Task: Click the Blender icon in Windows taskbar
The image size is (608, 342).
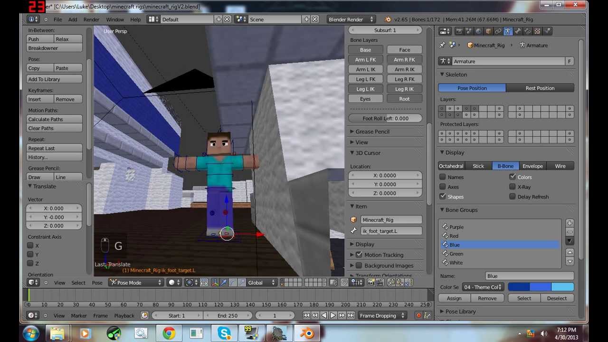Action: coord(307,333)
